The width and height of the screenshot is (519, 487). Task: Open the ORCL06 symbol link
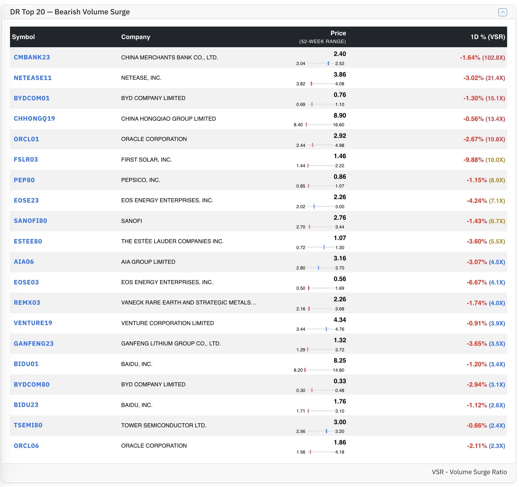click(x=26, y=446)
